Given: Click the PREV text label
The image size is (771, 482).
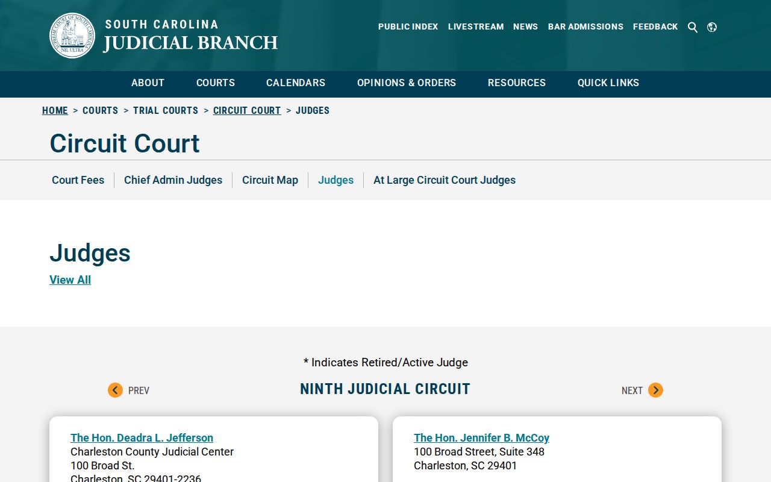Looking at the screenshot, I should pyautogui.click(x=139, y=391).
